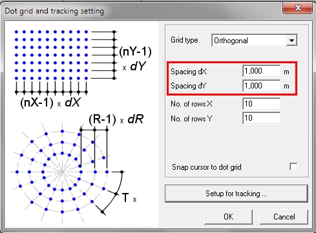Click the dialog title 'Dot grid and tracking setting'

click(x=54, y=11)
